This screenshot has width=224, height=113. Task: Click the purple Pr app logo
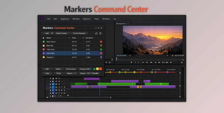click(41, 18)
